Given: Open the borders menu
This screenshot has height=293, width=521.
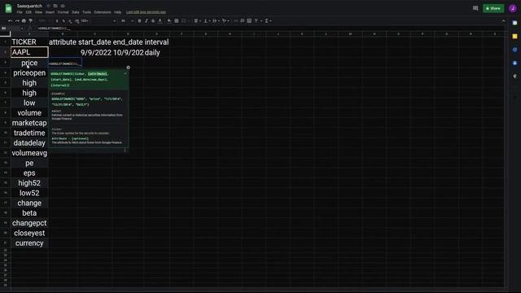Looking at the screenshot, I should (x=177, y=20).
